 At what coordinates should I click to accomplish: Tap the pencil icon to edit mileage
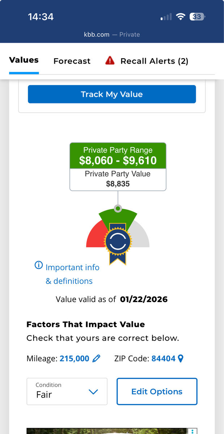point(96,358)
